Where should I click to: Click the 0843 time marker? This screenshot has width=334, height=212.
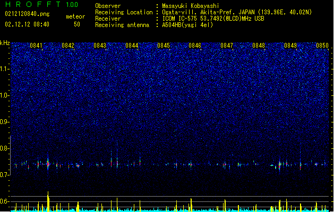tap(100, 45)
